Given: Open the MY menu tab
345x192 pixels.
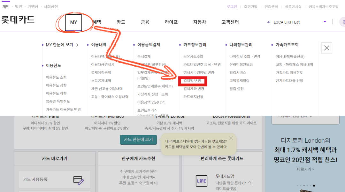Looking at the screenshot, I should click(73, 22).
